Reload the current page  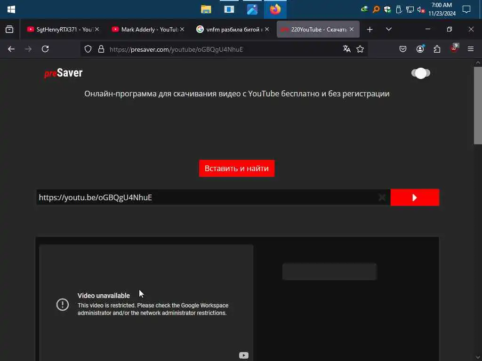[45, 49]
